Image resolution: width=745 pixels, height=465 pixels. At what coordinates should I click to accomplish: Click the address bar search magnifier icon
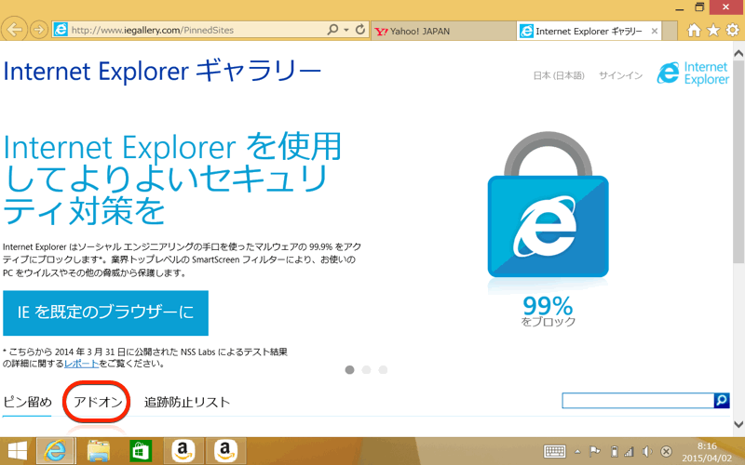pyautogui.click(x=333, y=30)
